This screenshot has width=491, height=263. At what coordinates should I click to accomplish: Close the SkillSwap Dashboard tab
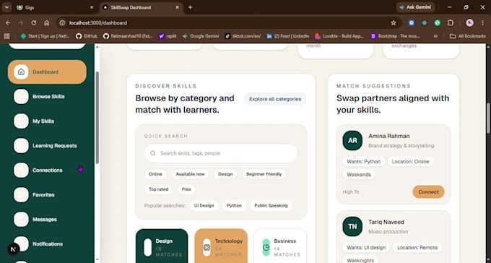click(177, 7)
